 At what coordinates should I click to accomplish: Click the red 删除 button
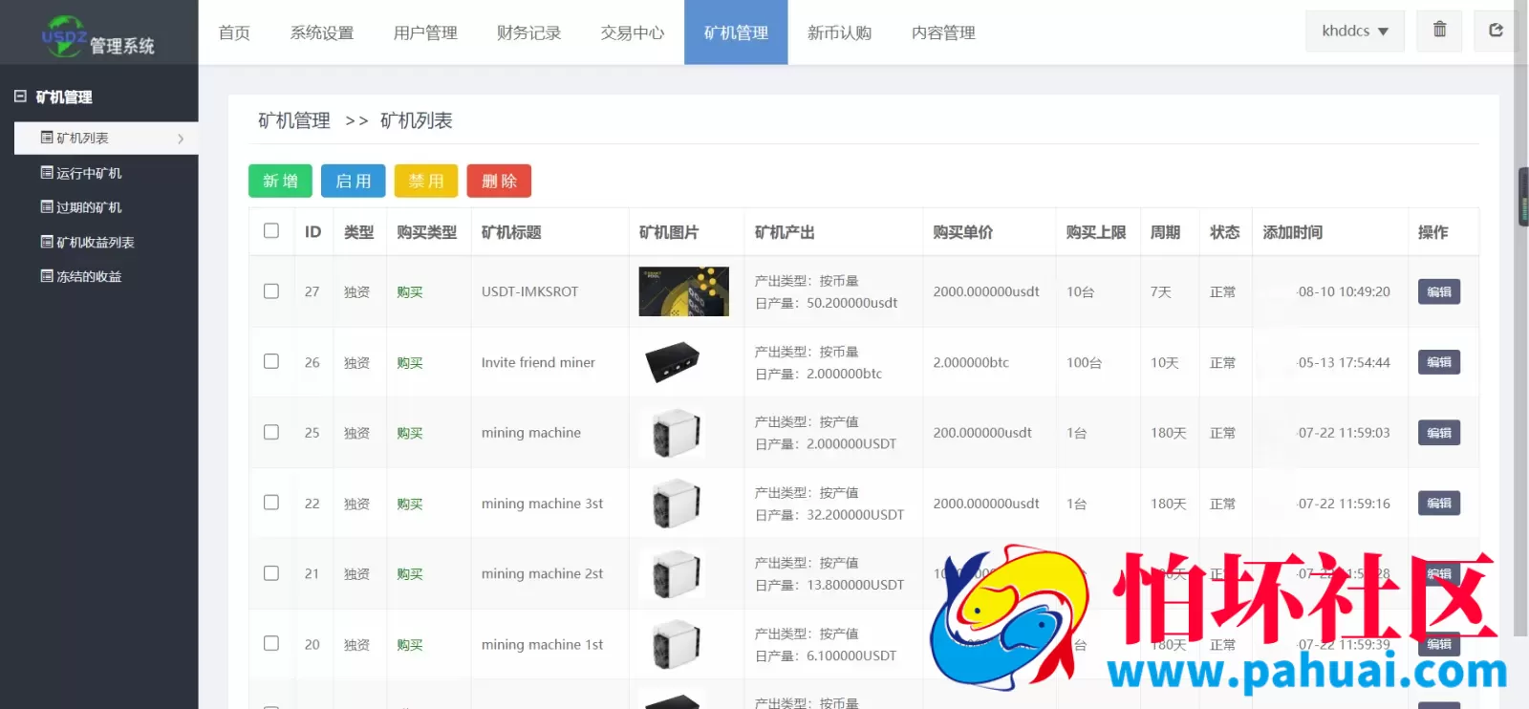499,181
